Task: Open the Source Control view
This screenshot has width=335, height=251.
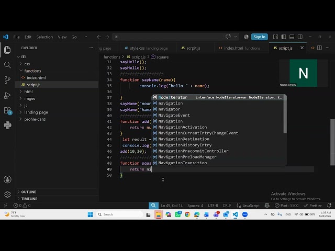Action: 7,80
